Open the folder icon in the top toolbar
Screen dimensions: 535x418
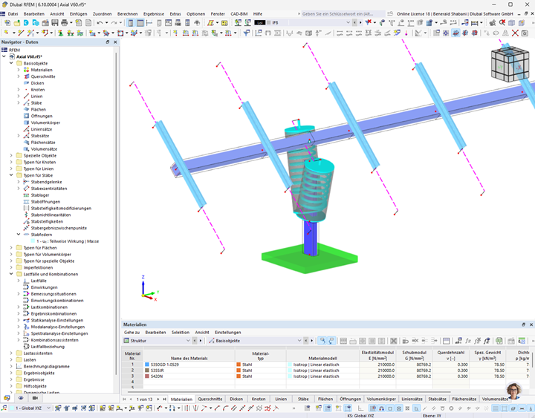16,23
